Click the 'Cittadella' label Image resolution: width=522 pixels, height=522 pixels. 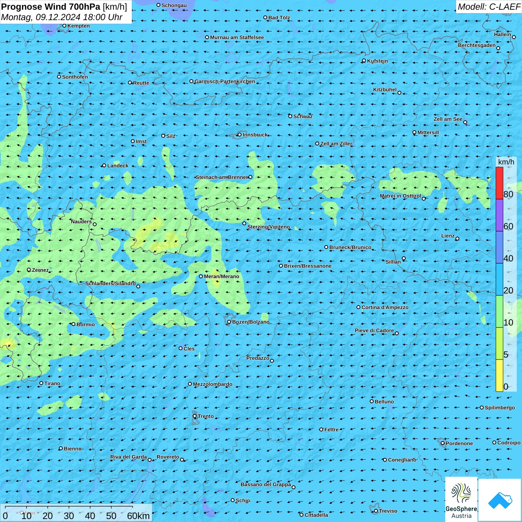[x=316, y=515]
